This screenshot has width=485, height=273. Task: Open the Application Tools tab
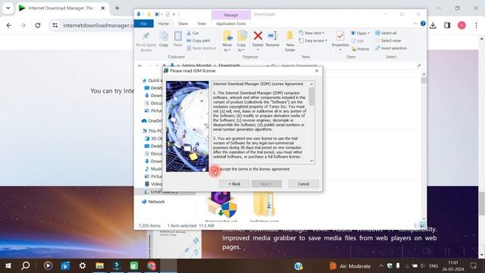230,24
